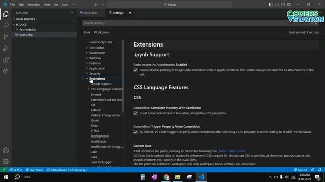Click the settings tree scrollbar
Image resolution: width=325 pixels, height=182 pixels.
pyautogui.click(x=123, y=76)
